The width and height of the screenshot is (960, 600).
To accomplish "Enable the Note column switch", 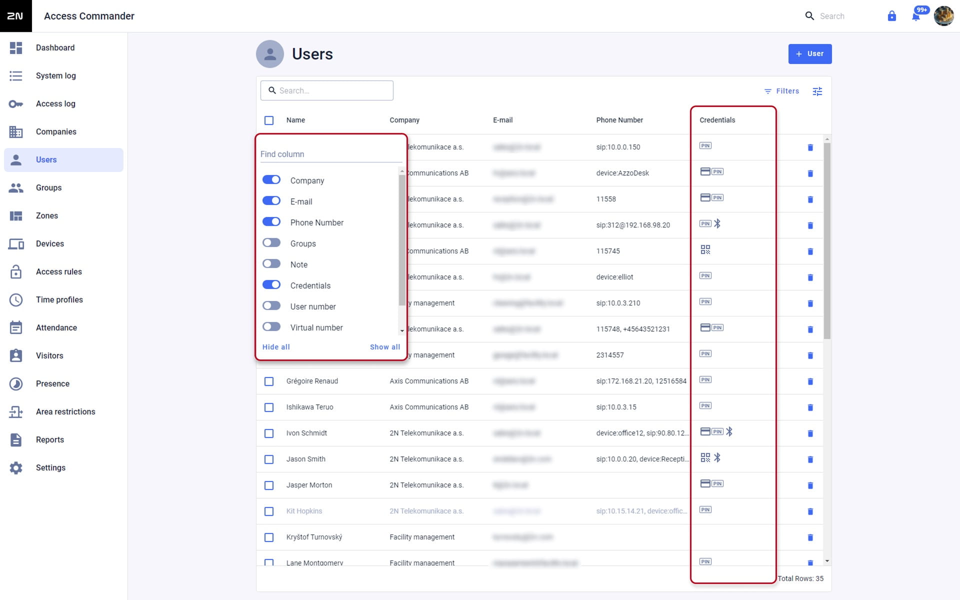I will pyautogui.click(x=271, y=264).
